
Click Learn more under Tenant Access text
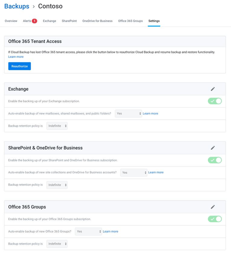coord(16,57)
